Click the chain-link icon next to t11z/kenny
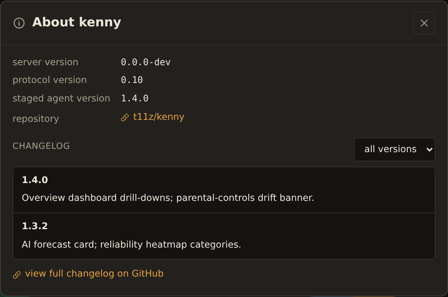The height and width of the screenshot is (297, 448). [x=125, y=118]
